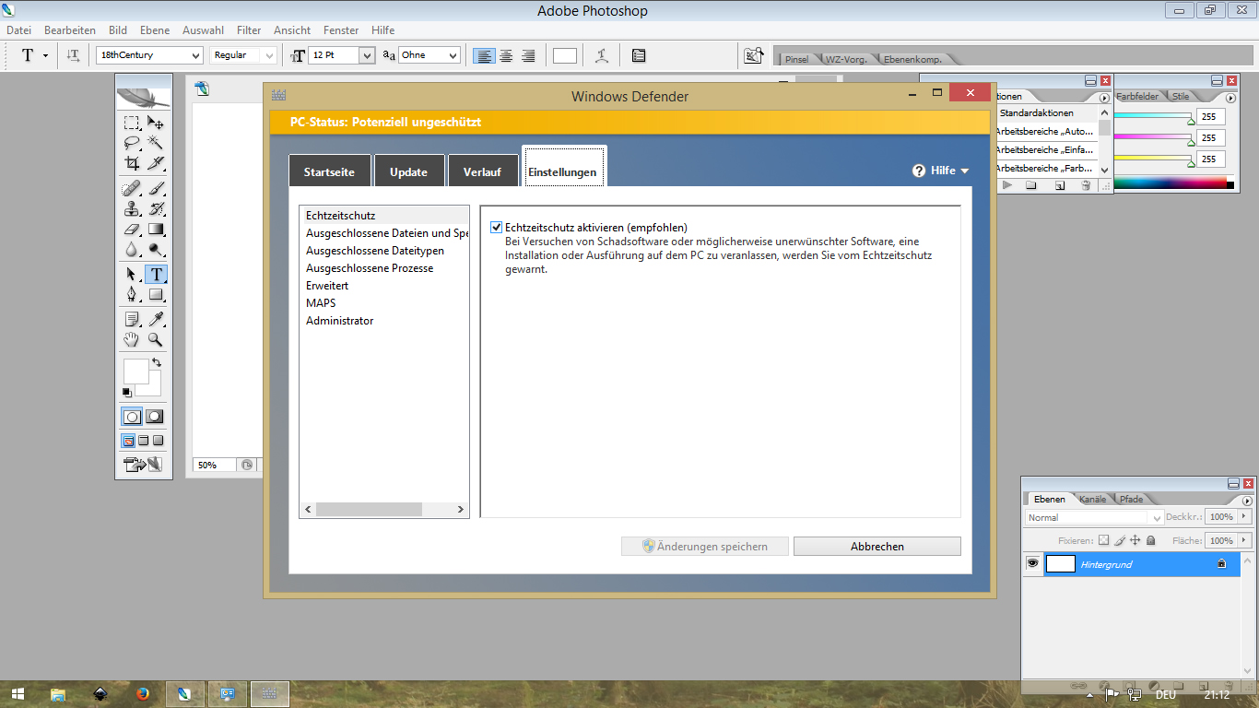The height and width of the screenshot is (708, 1259).
Task: Select right align text option
Action: [x=528, y=55]
